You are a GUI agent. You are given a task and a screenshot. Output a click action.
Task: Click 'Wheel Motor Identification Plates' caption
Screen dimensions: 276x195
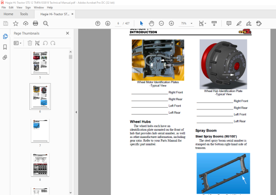(x=158, y=82)
